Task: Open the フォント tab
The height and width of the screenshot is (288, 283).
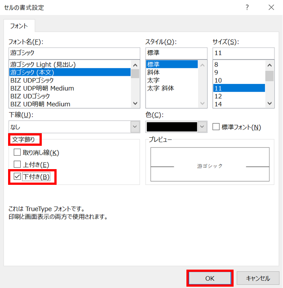Action: [19, 26]
